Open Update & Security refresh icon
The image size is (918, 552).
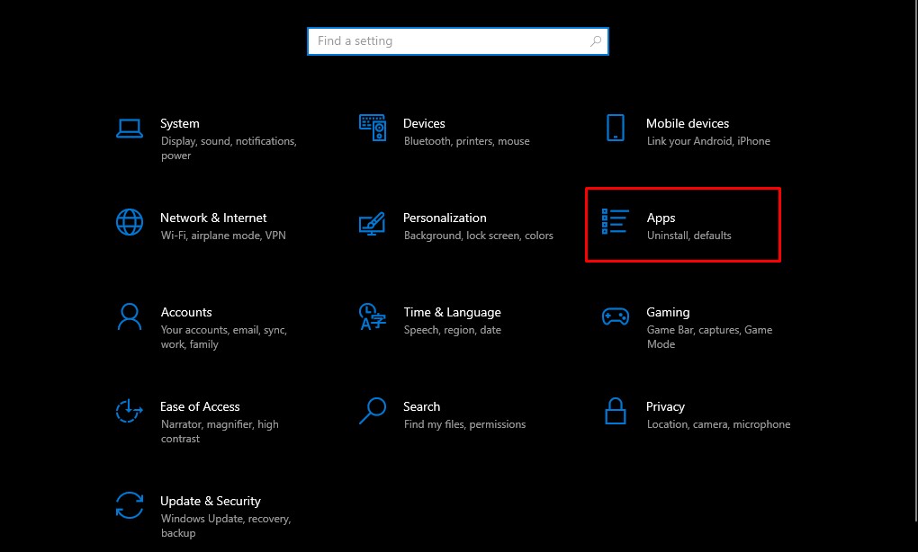tap(129, 506)
